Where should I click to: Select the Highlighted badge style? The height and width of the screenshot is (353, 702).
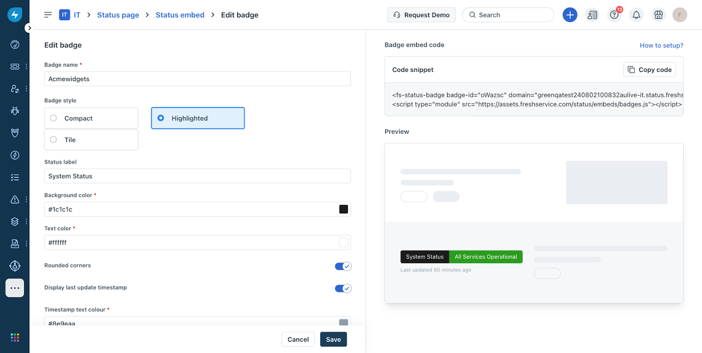[198, 118]
